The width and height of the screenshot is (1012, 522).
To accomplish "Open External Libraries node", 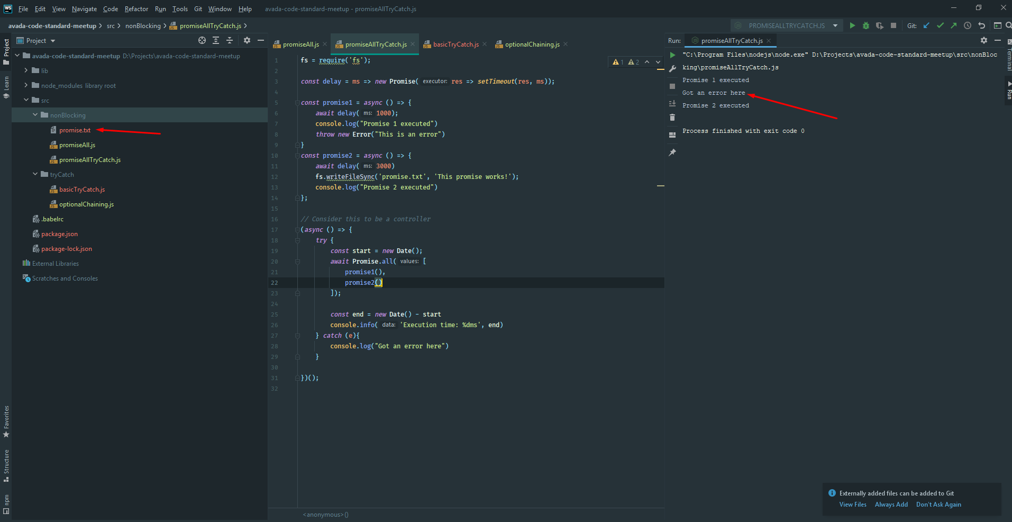I will click(55, 263).
